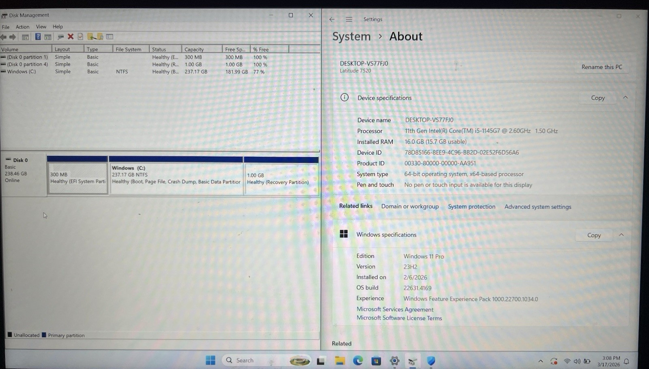Open Windows Security shield on taskbar
The height and width of the screenshot is (369, 649).
coord(431,360)
